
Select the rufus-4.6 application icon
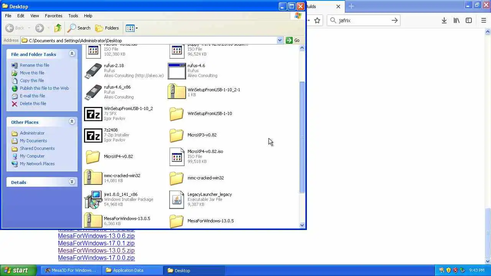[177, 71]
